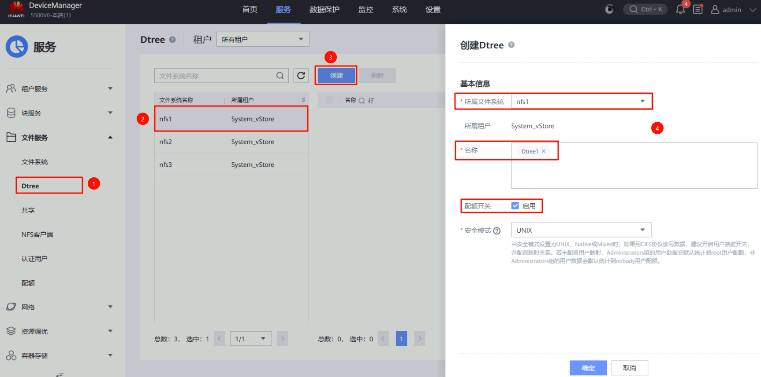Toggle select-all checkbox in Dtree table header
The image size is (761, 377).
329,100
